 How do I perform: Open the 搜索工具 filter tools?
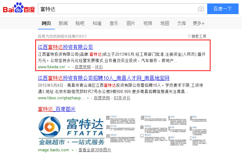coord(197,36)
